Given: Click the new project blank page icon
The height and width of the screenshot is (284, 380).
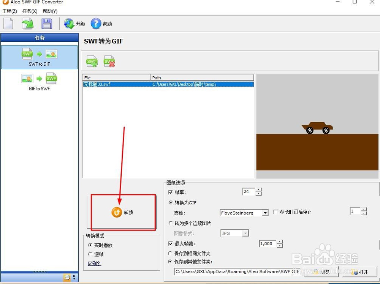Looking at the screenshot, I should click(8, 24).
